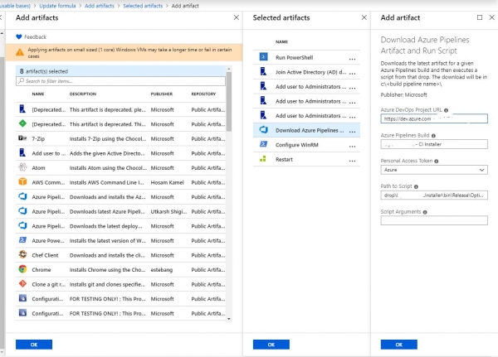
Task: Open more options for Restart artifact
Action: pos(353,160)
